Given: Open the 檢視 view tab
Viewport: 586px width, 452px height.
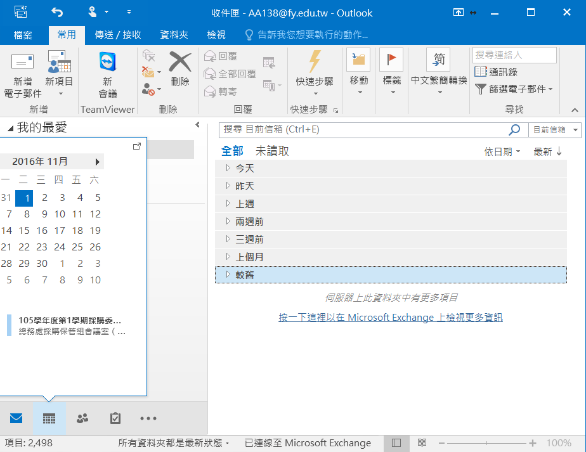Looking at the screenshot, I should pos(216,35).
